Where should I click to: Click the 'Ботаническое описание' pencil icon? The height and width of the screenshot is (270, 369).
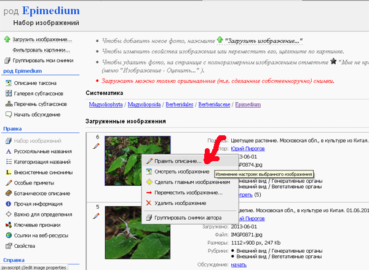point(7,193)
